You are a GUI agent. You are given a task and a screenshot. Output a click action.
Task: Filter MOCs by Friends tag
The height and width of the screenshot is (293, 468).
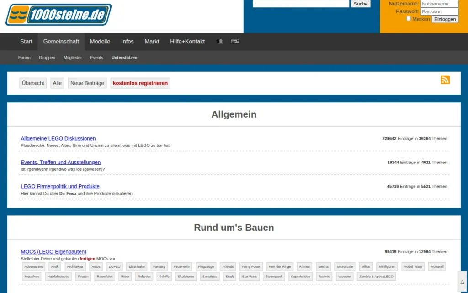click(228, 267)
